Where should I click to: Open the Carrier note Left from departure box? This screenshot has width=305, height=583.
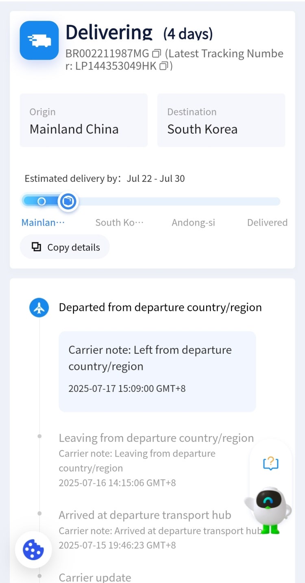[157, 372]
